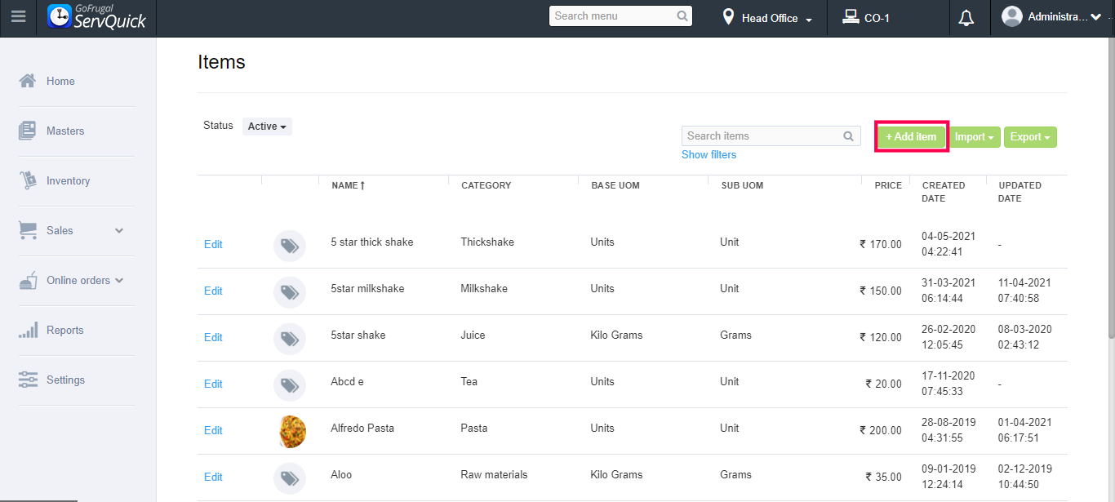Click the GoFrugal ServQuick logo

[x=97, y=17]
